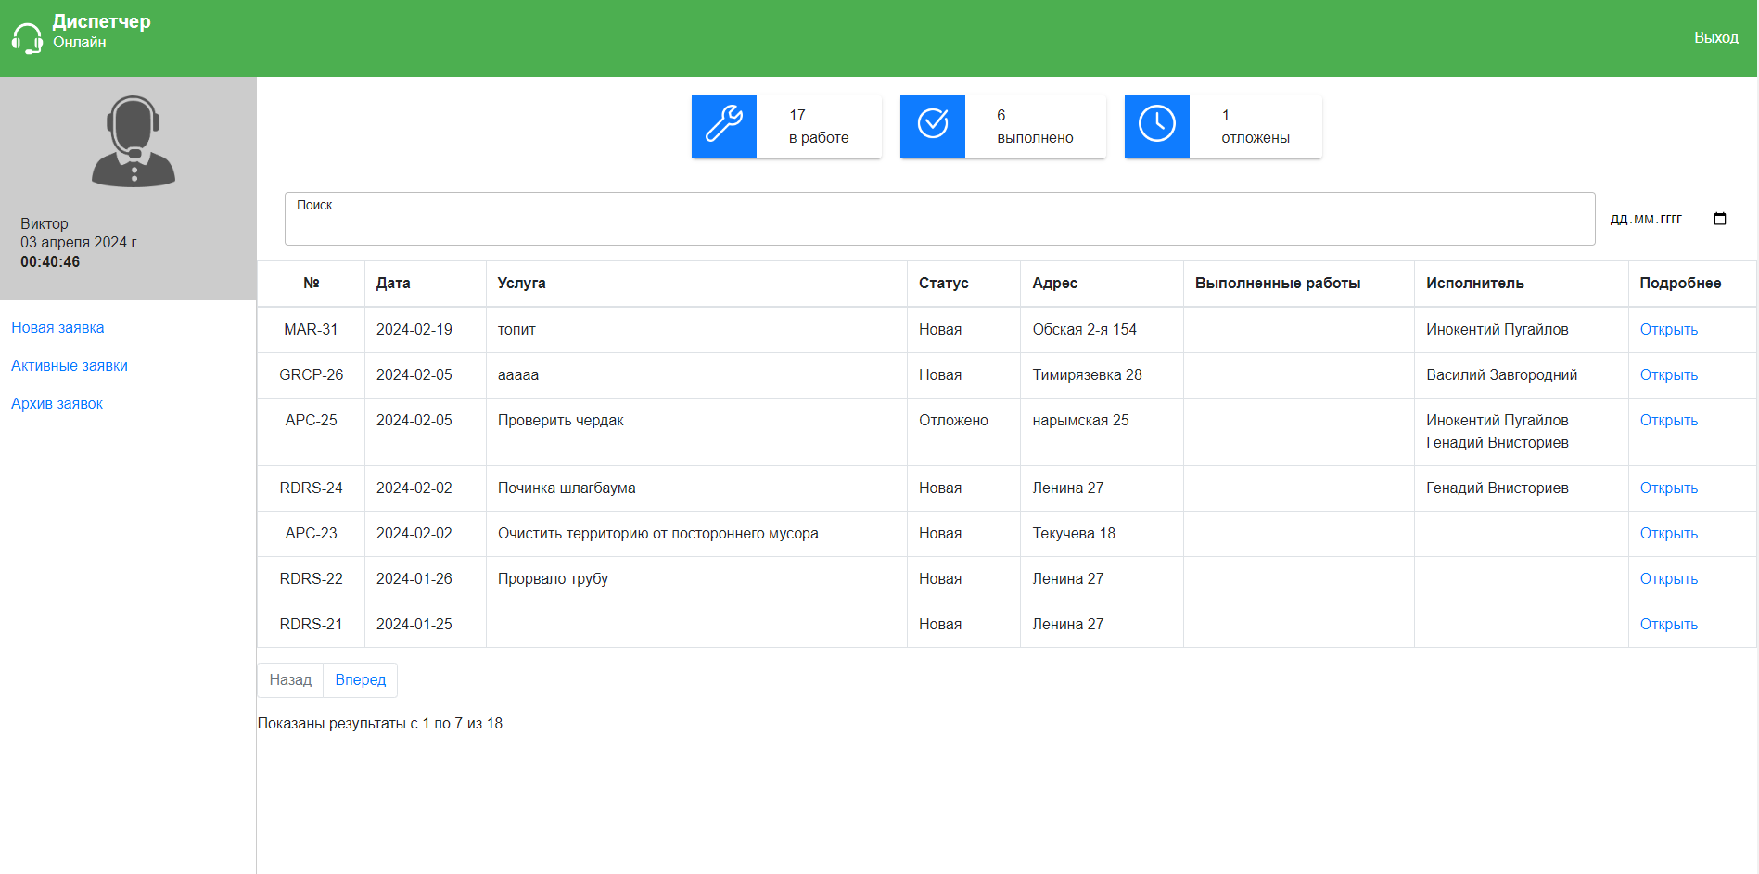
Task: Go to next page with Вперед
Action: tap(360, 679)
